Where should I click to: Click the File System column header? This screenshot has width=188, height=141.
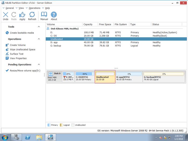(121, 24)
